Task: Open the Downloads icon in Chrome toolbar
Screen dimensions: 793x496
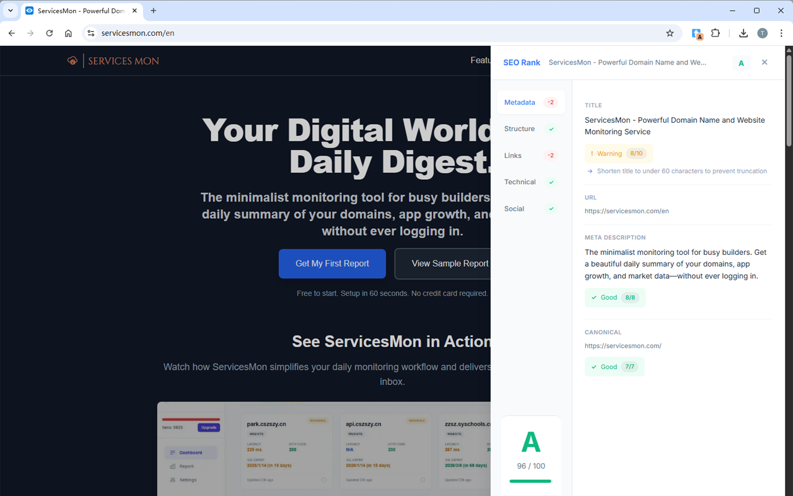Action: 743,33
